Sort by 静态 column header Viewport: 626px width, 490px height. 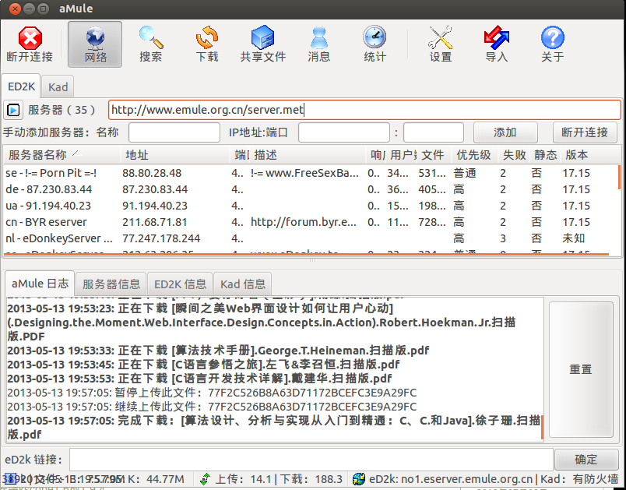coord(545,154)
